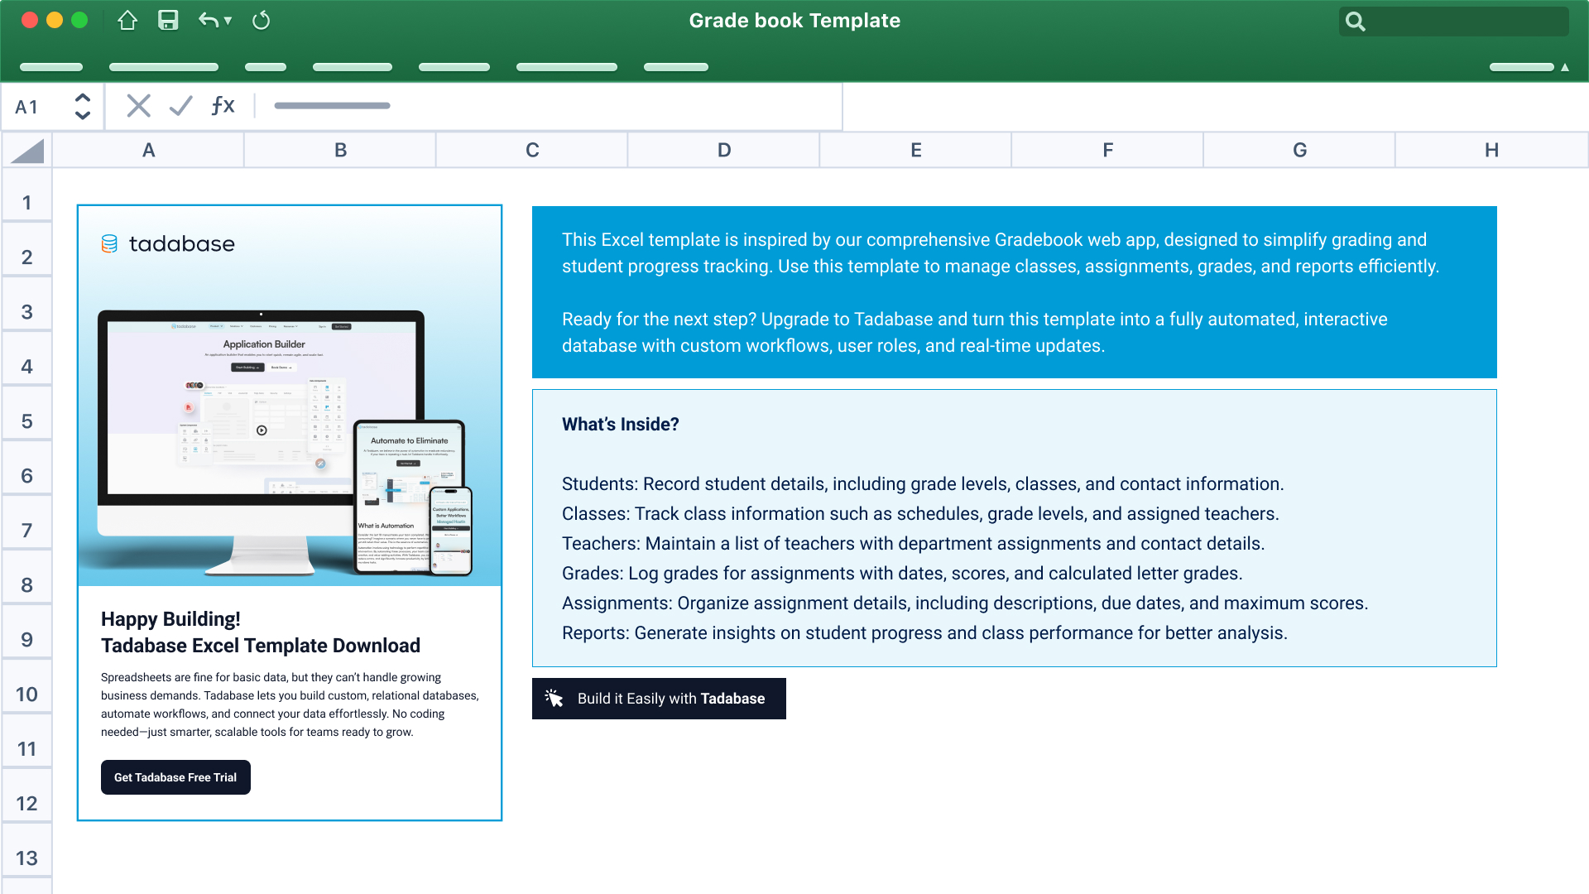Select column E header
This screenshot has width=1589, height=894.
tap(916, 151)
